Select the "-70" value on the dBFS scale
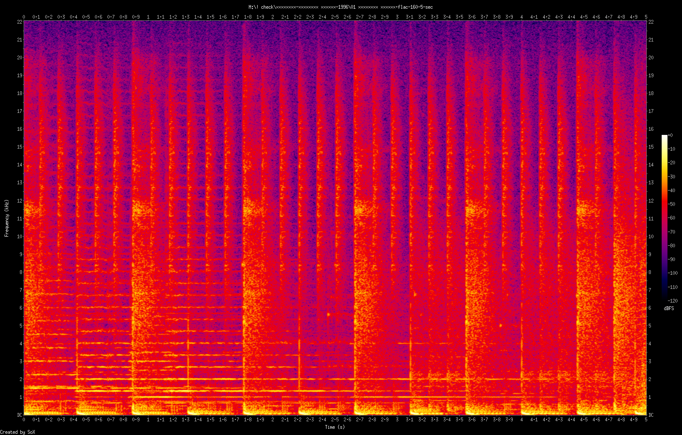Viewport: 682px width, 435px height. [x=672, y=232]
